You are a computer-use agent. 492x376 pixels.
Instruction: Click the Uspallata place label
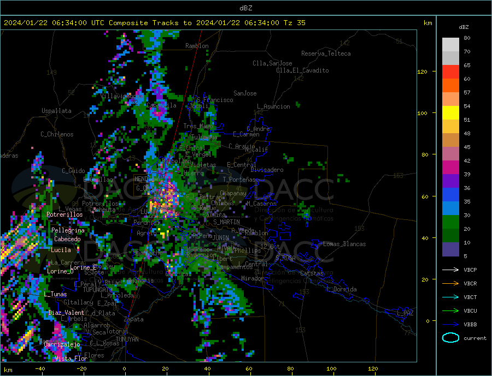coord(56,111)
